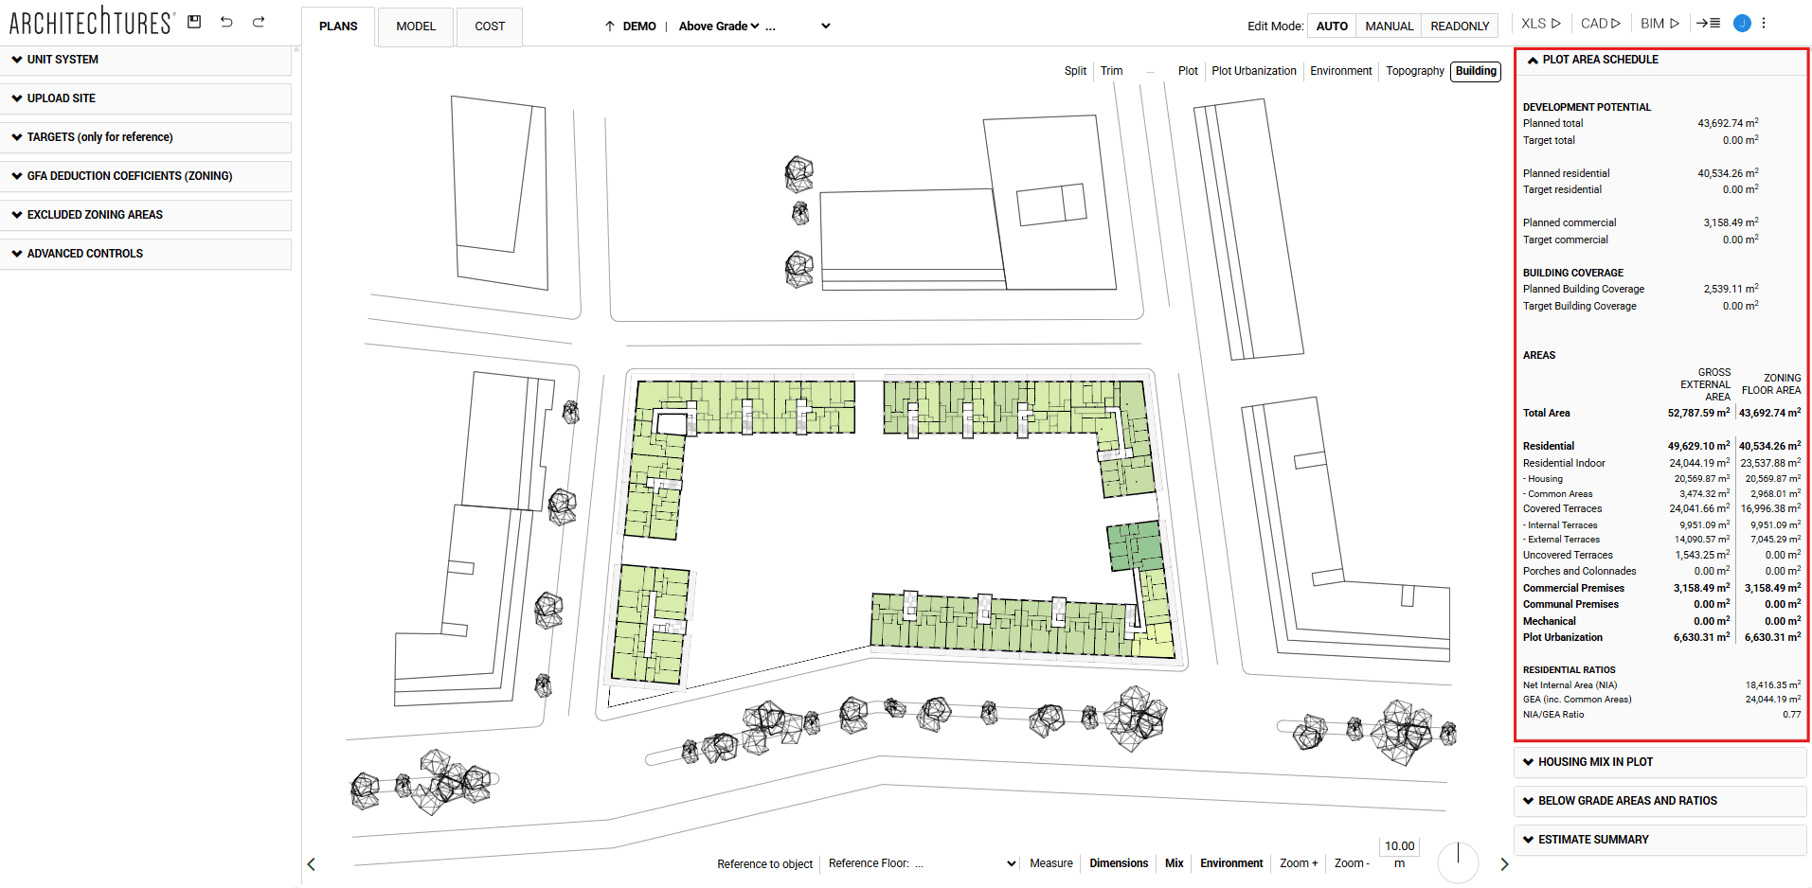Open the COST tab
Image resolution: width=1812 pixels, height=888 pixels.
pyautogui.click(x=489, y=26)
